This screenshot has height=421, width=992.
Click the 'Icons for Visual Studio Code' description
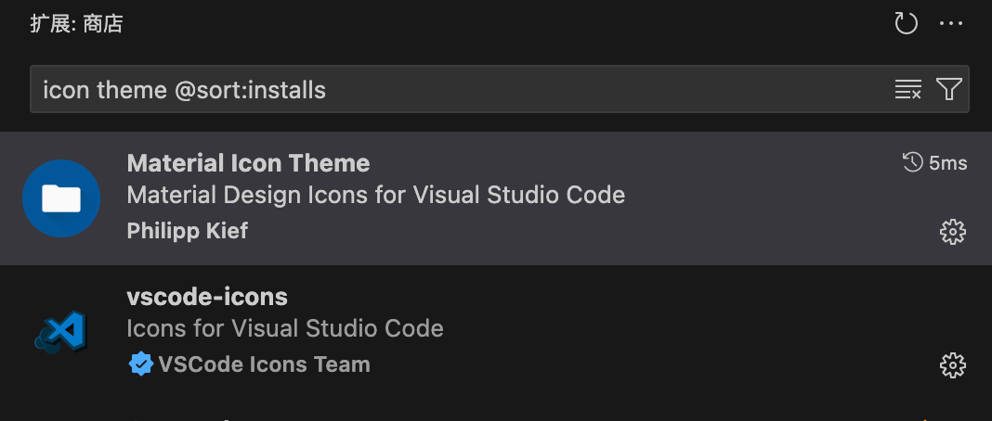point(285,328)
